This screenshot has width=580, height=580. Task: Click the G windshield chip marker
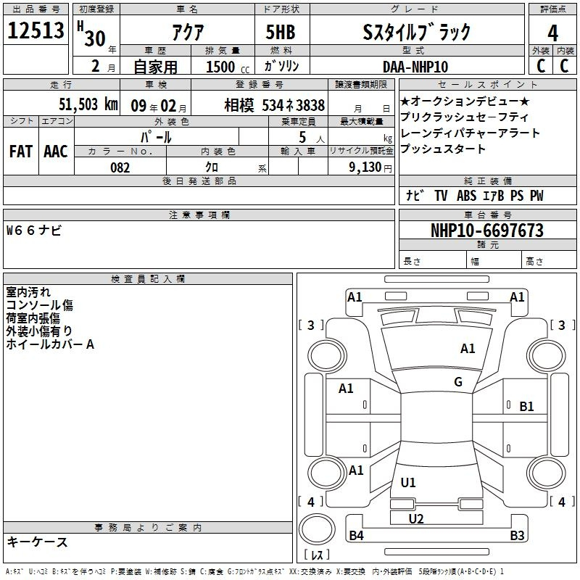pyautogui.click(x=458, y=382)
